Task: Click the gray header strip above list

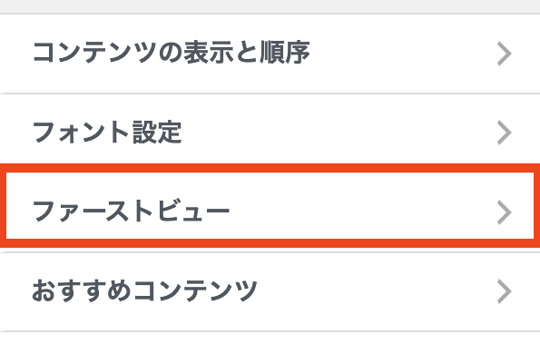Action: tap(270, 6)
